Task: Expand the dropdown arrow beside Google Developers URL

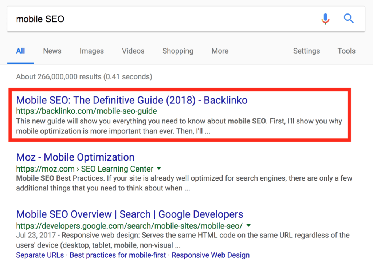Action: coord(248,225)
